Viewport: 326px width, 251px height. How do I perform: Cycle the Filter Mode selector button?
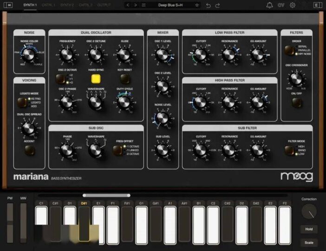(x=290, y=150)
